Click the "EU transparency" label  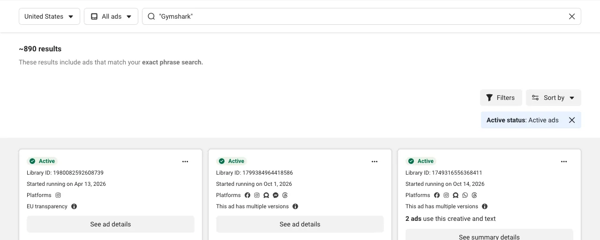[x=47, y=206]
